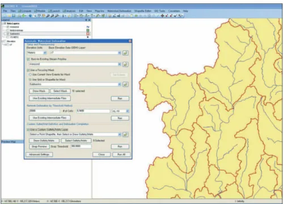Open the Elevation Units Meters dropdown

(45, 53)
